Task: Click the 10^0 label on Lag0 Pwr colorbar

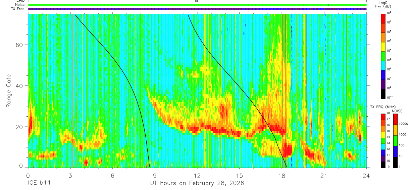Action: click(389, 88)
